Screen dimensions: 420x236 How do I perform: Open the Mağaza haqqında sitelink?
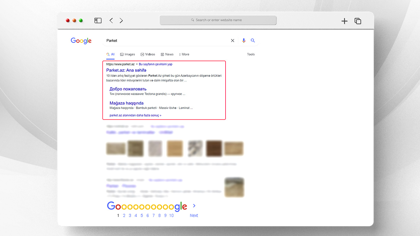point(127,103)
